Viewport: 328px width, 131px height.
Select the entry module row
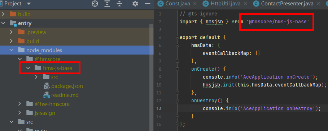77,23
